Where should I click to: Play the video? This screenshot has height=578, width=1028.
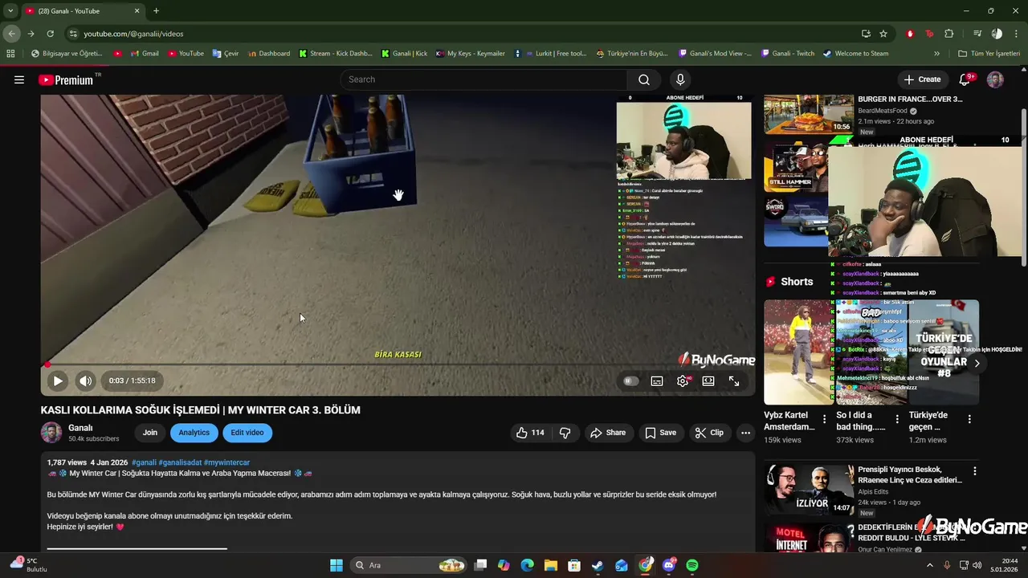pyautogui.click(x=58, y=381)
